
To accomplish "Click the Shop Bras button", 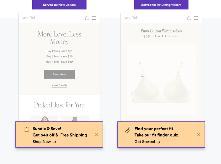I will [59, 74].
